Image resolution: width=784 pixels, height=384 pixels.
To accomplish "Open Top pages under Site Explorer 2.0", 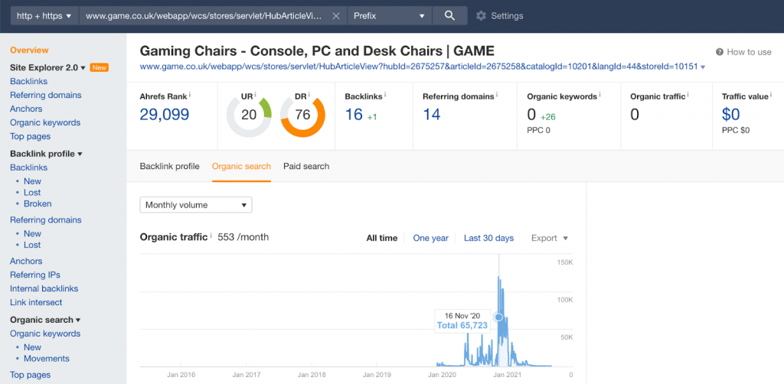I will (x=30, y=136).
